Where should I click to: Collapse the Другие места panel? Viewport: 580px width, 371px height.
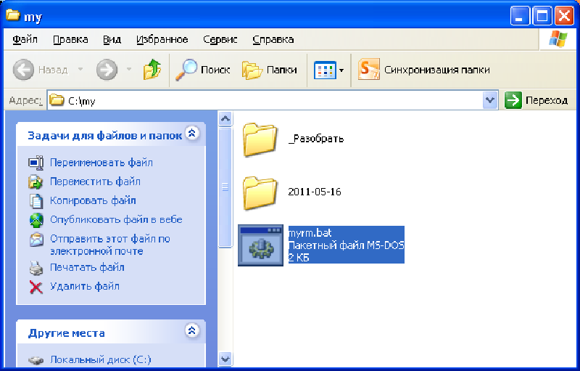(191, 332)
